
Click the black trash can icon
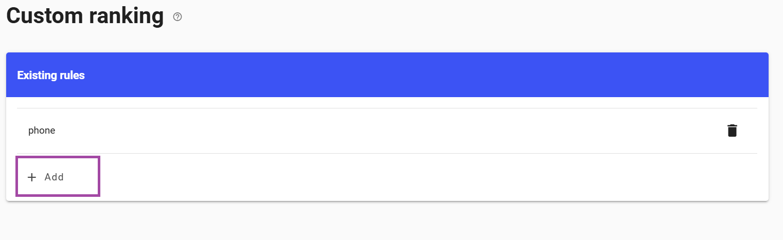pyautogui.click(x=732, y=131)
